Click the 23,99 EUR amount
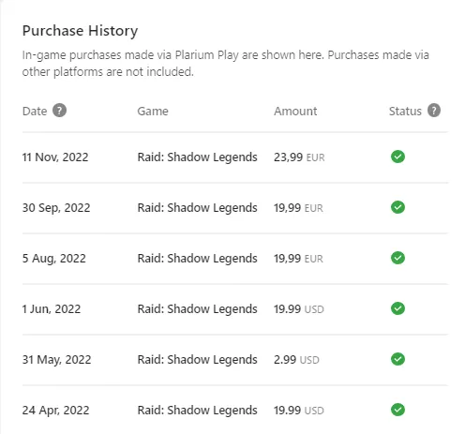Viewport: 465px width, 434px height. click(299, 157)
